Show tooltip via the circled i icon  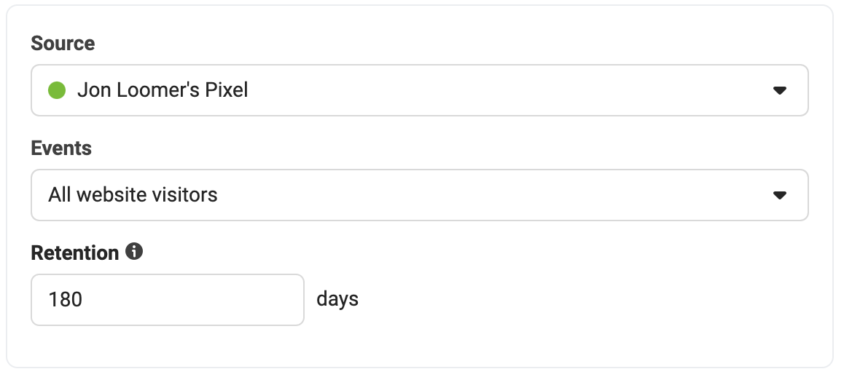[134, 251]
